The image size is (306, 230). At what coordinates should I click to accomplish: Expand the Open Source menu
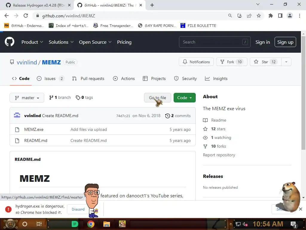tap(95, 42)
